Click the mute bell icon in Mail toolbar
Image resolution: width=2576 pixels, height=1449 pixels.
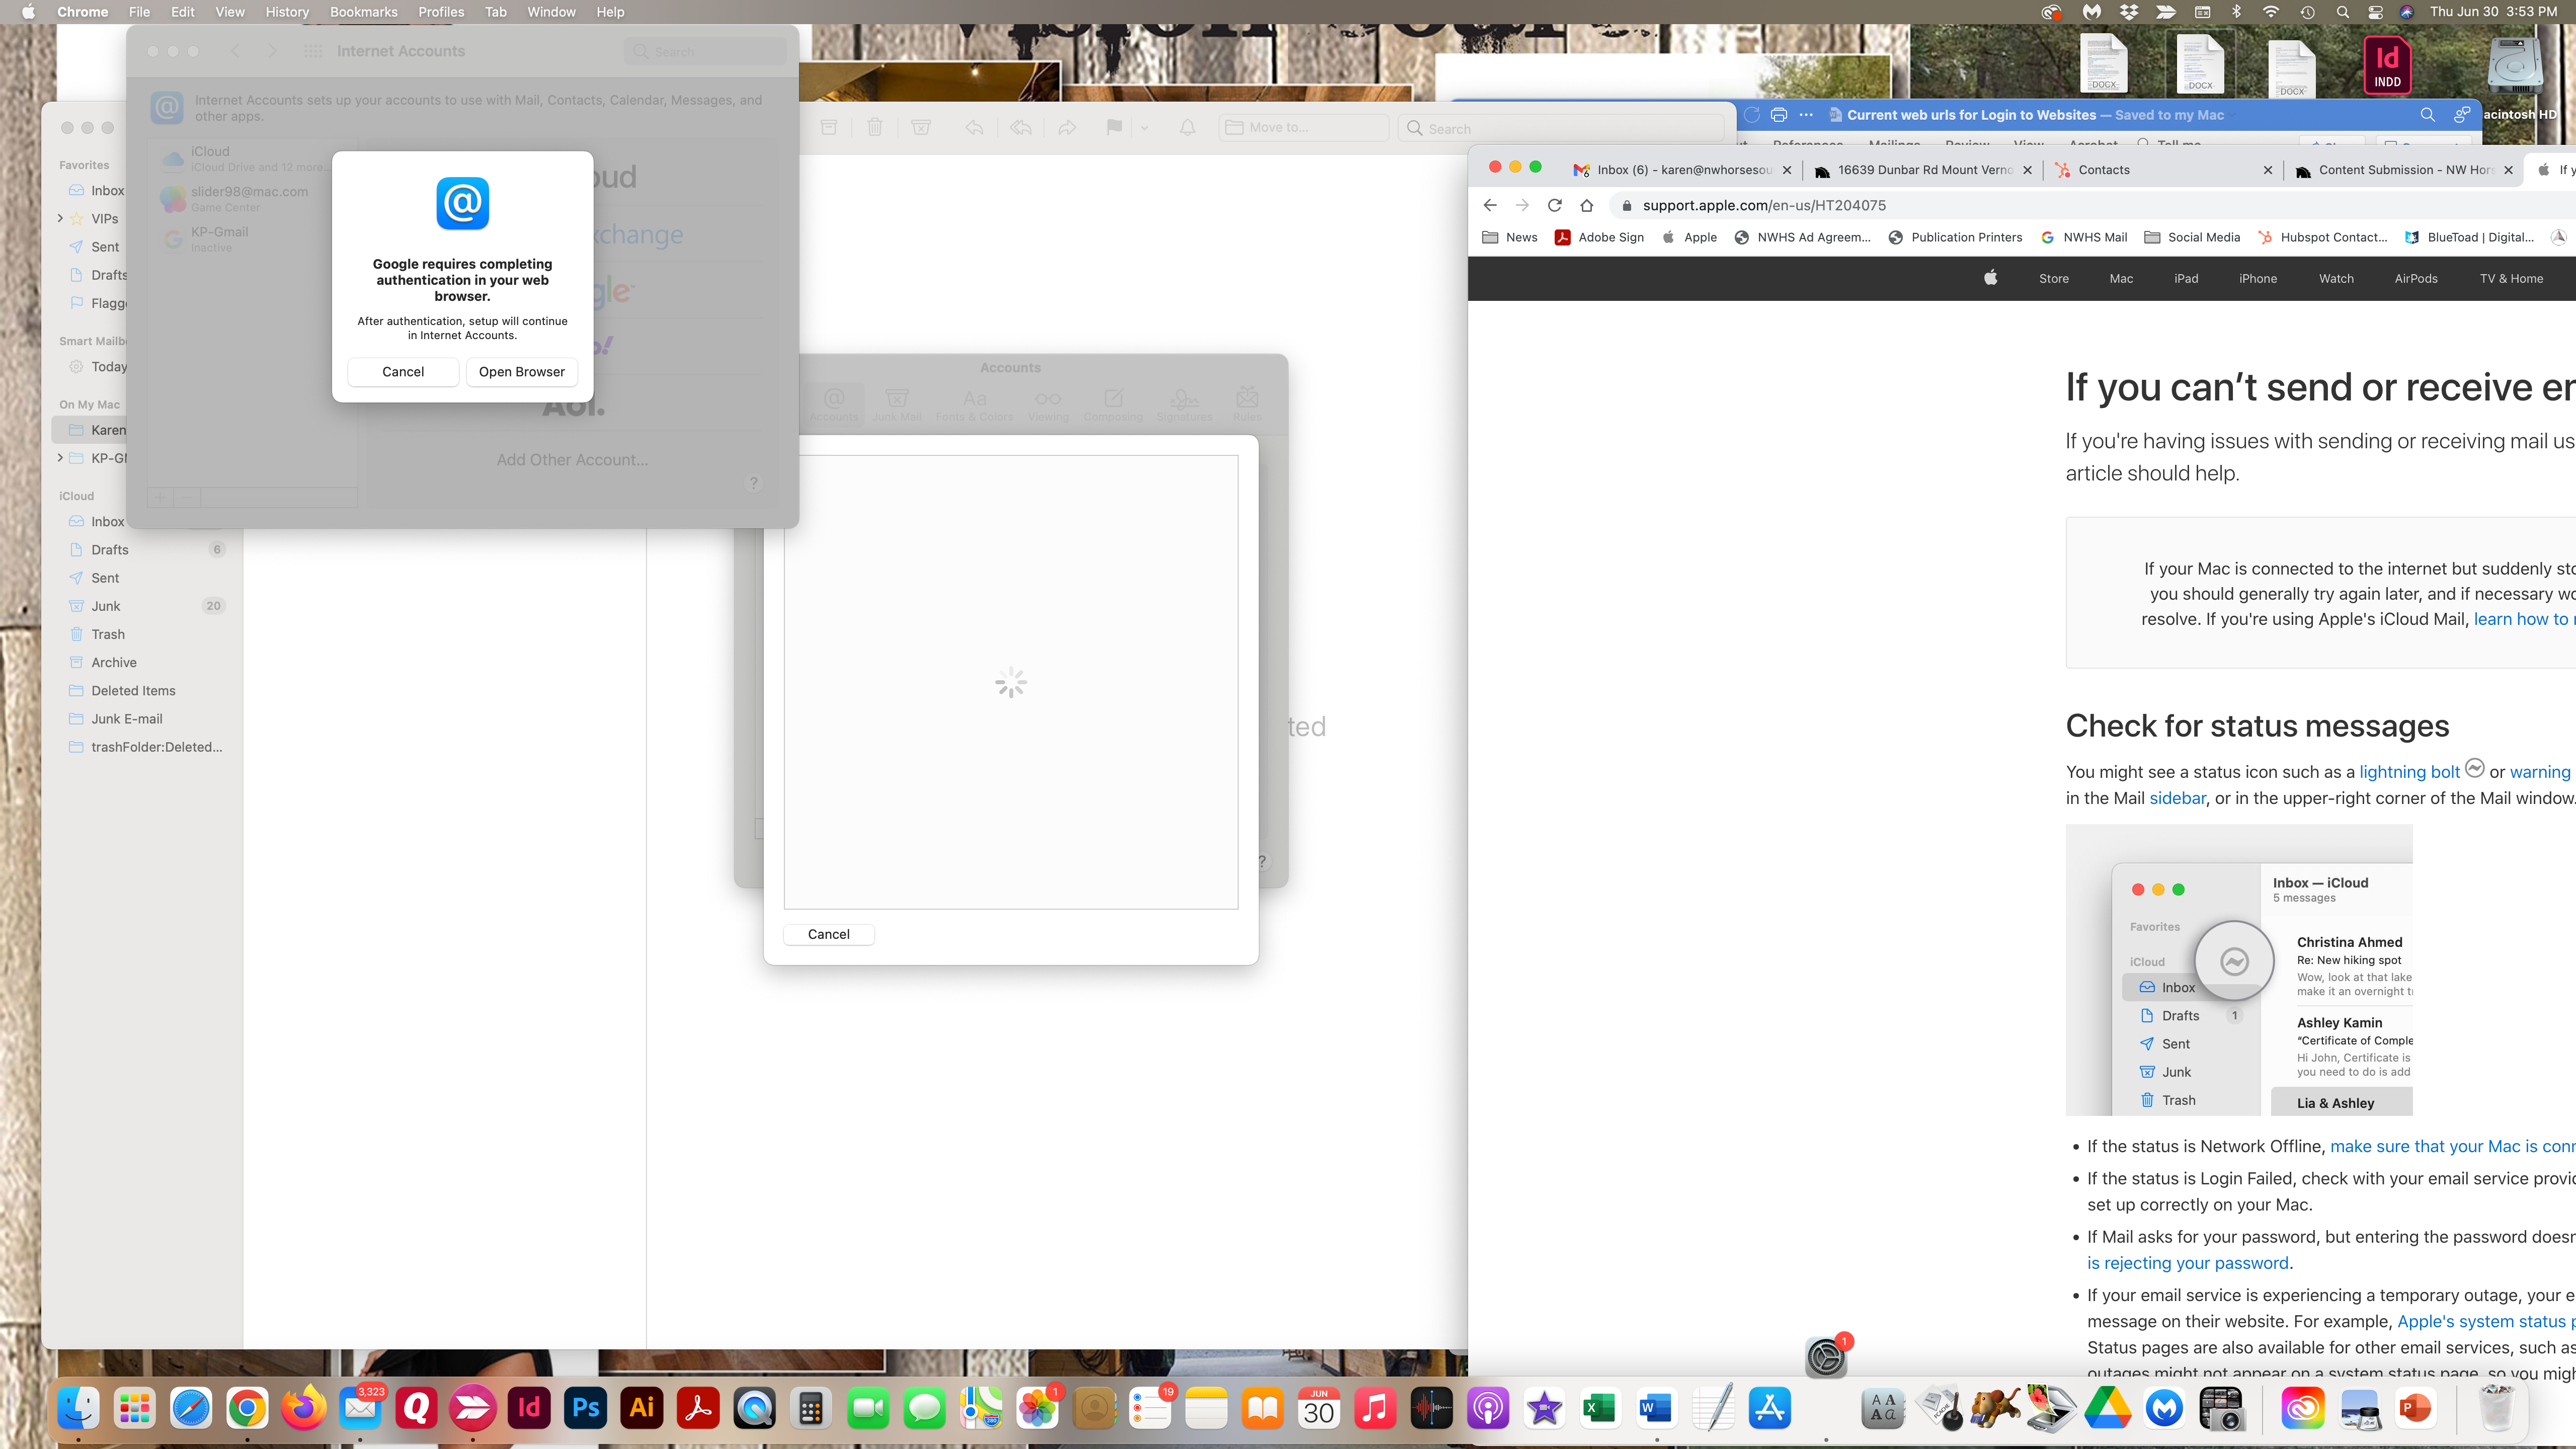[1187, 127]
